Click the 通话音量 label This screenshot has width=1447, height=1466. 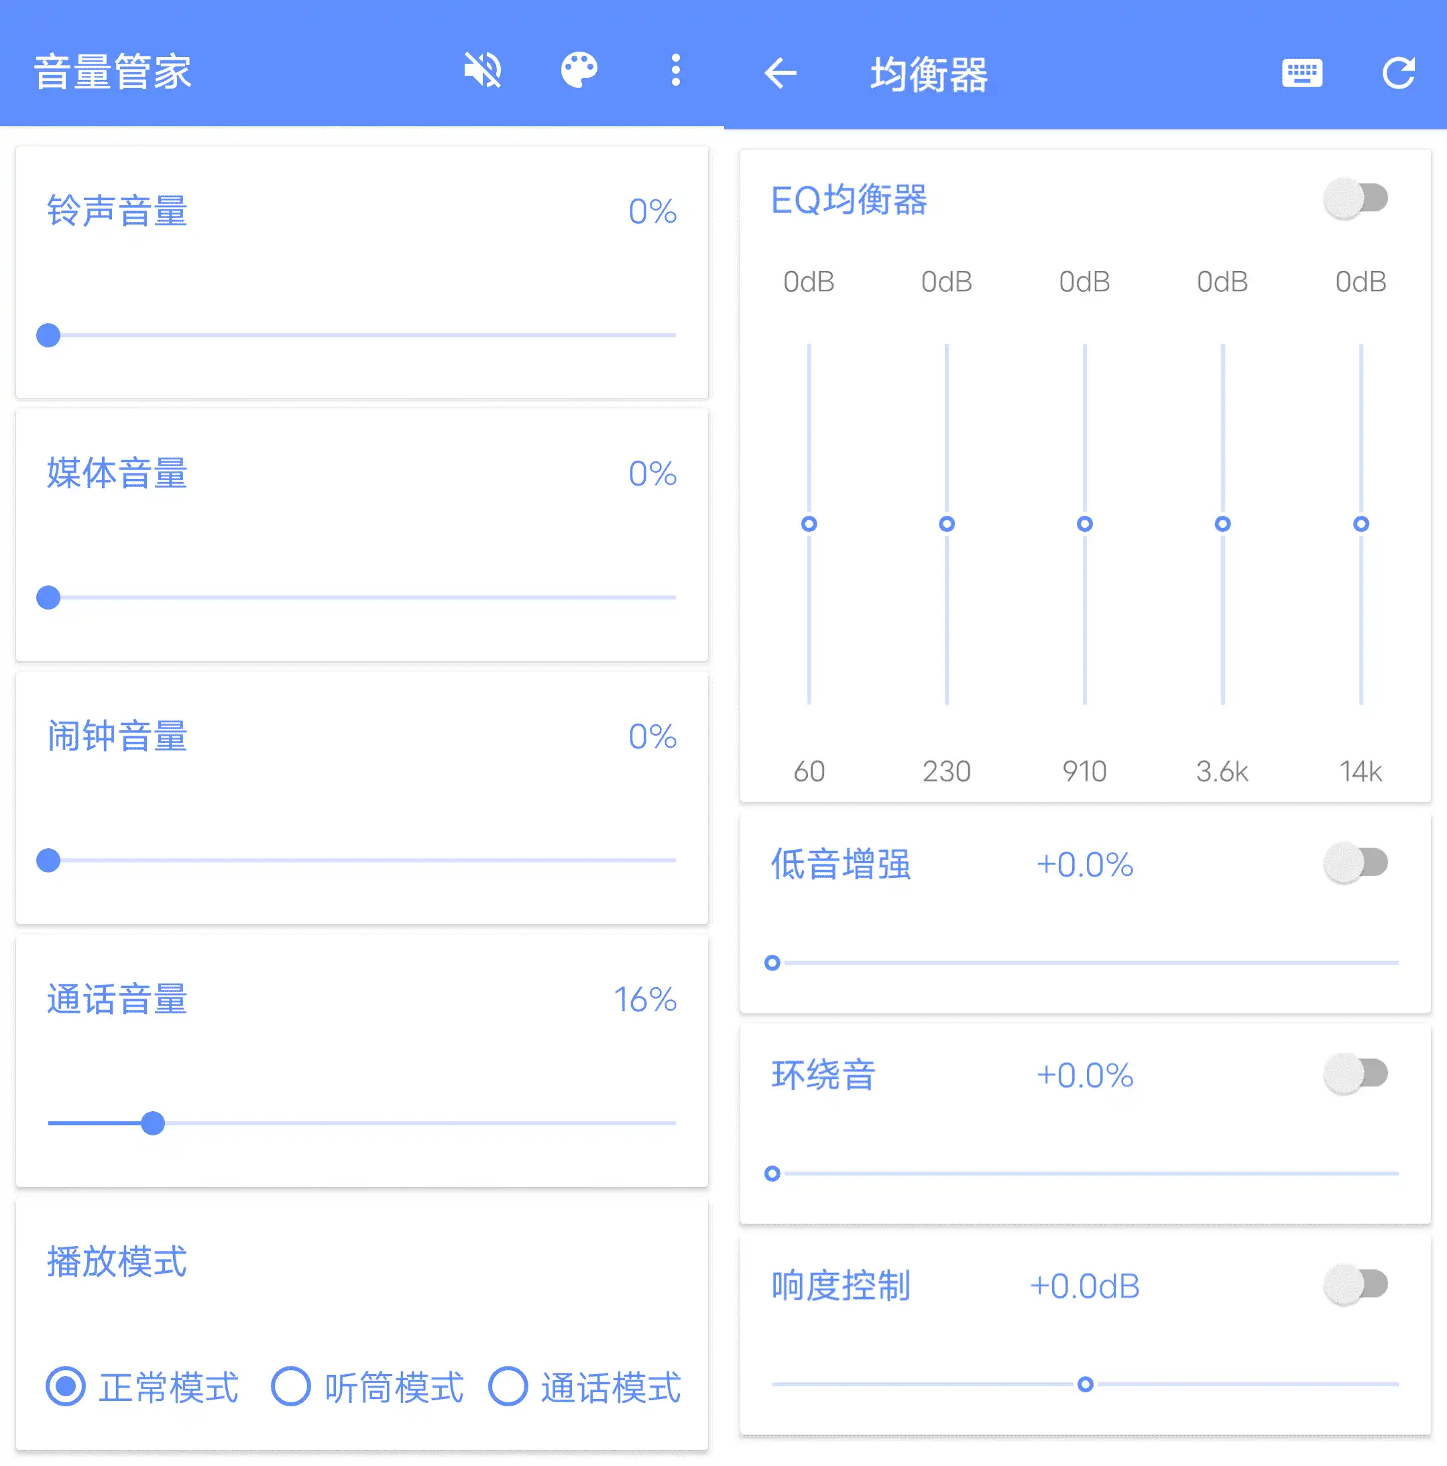(x=117, y=999)
